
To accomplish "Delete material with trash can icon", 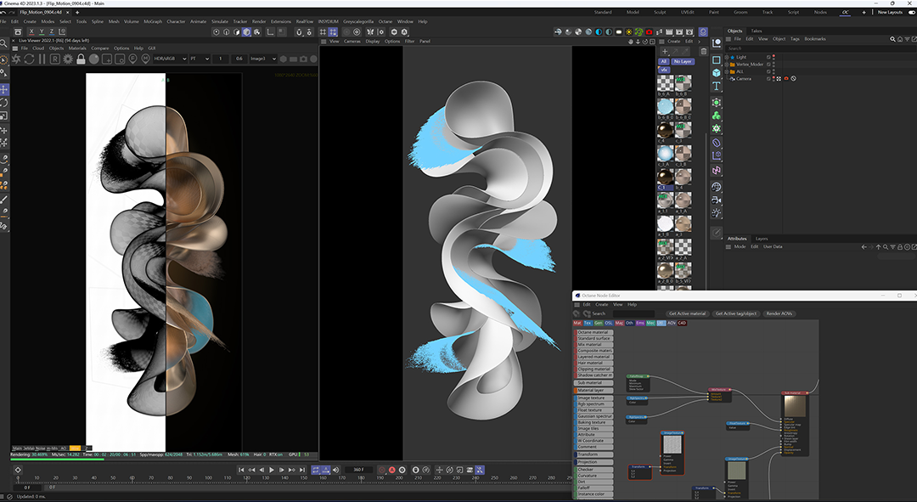I will click(x=704, y=52).
